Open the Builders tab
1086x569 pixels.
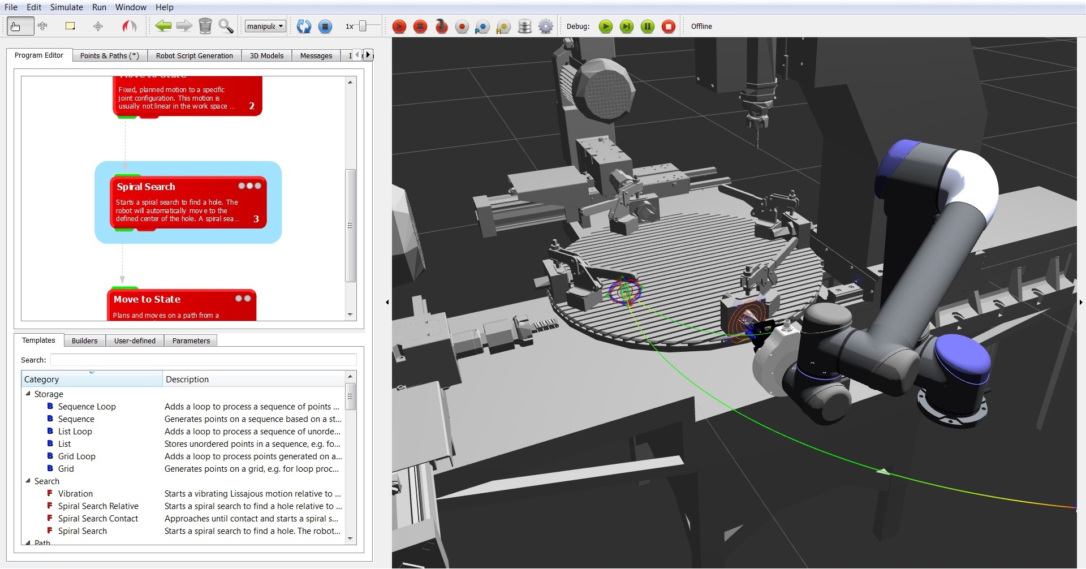coord(85,340)
